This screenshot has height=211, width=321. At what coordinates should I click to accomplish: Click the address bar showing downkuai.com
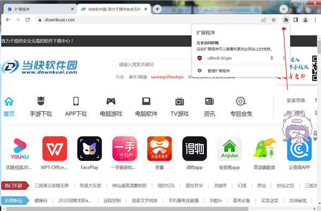(x=148, y=20)
